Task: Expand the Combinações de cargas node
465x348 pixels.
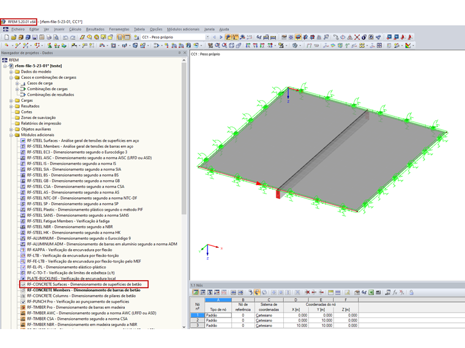Action: coord(17,89)
